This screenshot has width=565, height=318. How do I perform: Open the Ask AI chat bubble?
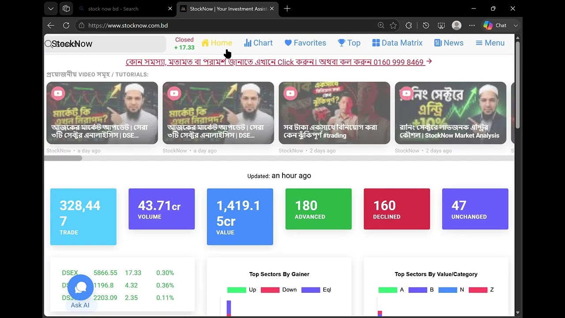point(80,288)
